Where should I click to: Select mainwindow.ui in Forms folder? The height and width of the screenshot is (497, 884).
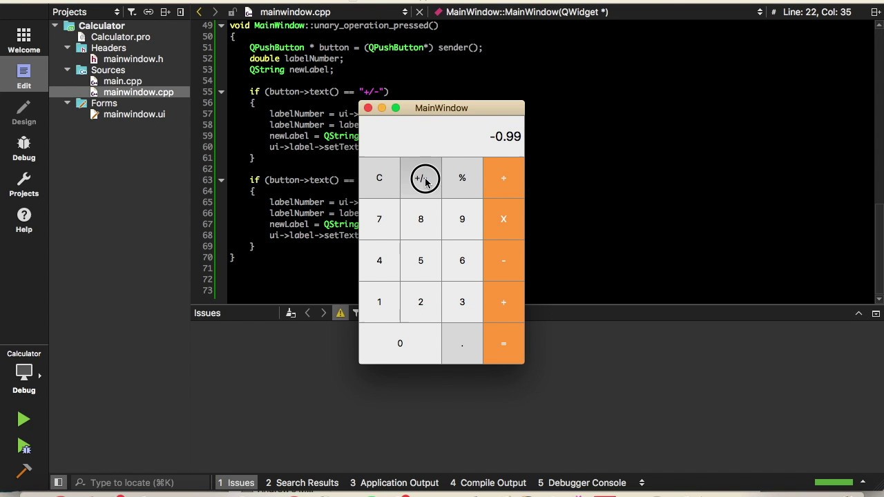(134, 114)
